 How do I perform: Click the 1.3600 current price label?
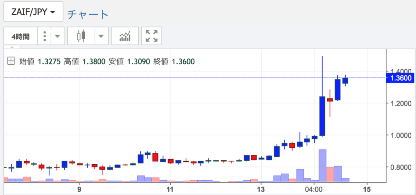[x=400, y=78]
